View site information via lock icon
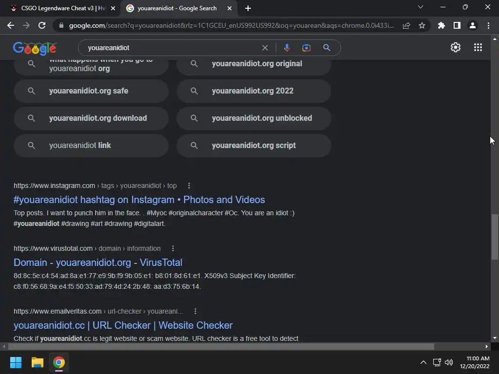 pyautogui.click(x=61, y=25)
